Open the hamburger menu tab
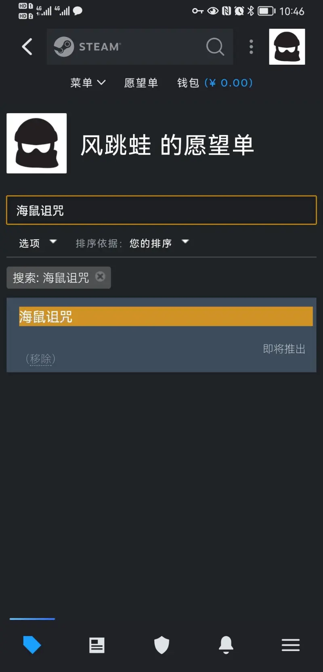 (x=291, y=645)
